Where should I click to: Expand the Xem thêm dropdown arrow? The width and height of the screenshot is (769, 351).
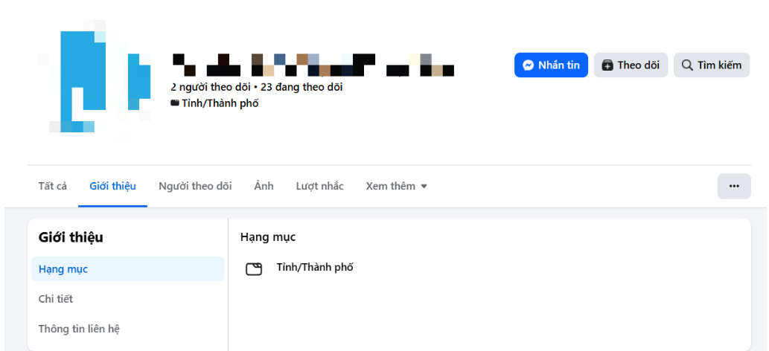[424, 187]
